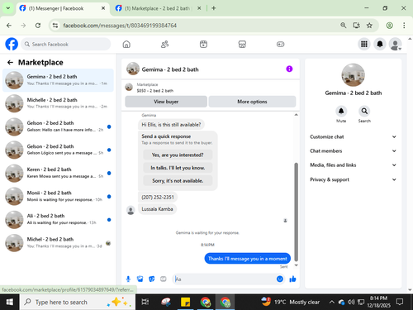Click the (207) 252-2351 phone message
413x310 pixels.
tap(158, 198)
